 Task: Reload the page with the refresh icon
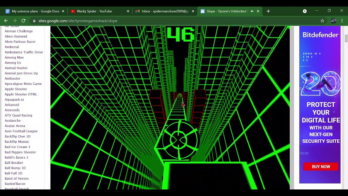coord(23,21)
